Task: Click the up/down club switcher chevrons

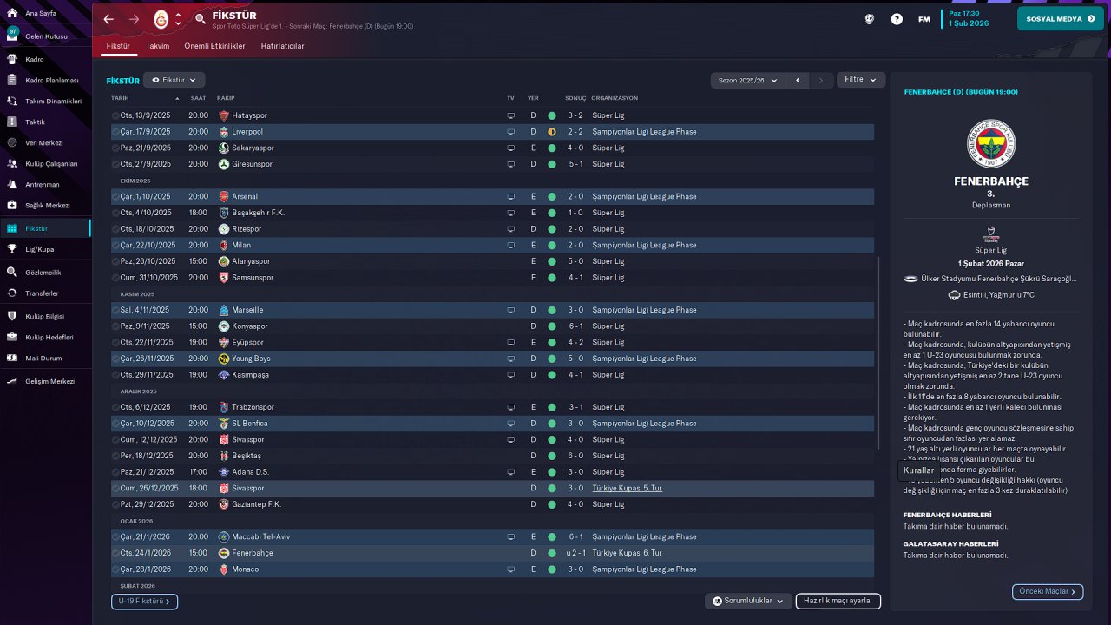Action: coord(178,19)
